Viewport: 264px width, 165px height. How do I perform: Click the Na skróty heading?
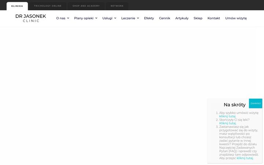click(235, 105)
